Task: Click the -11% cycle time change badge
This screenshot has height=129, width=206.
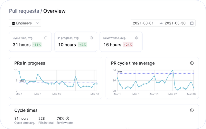Action: point(37,45)
